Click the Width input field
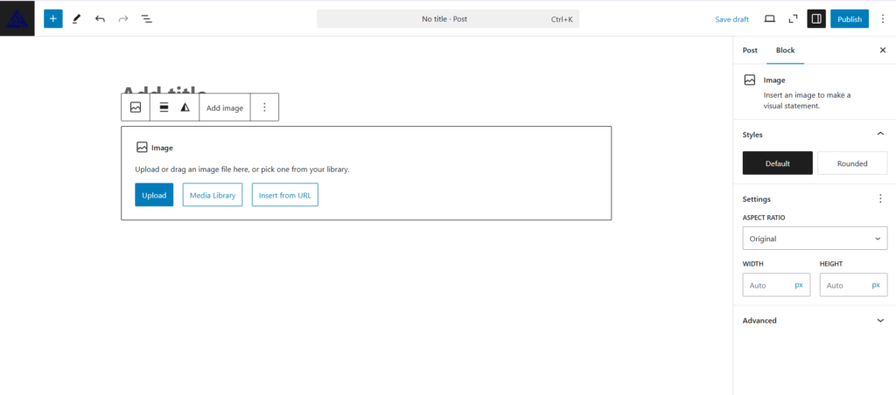896x395 pixels. tap(767, 285)
